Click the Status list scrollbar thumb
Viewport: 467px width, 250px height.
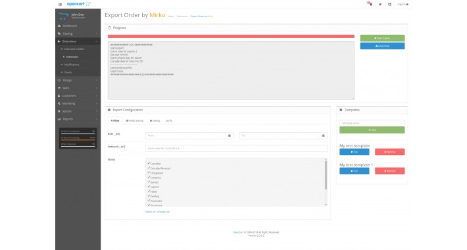326,175
